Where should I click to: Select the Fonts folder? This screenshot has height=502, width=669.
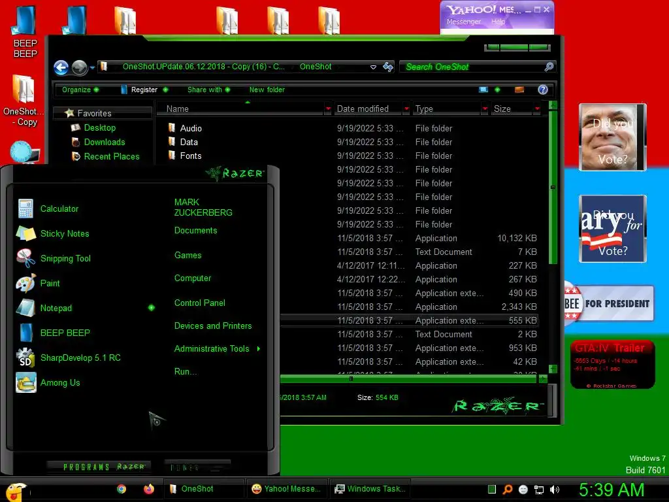point(190,156)
